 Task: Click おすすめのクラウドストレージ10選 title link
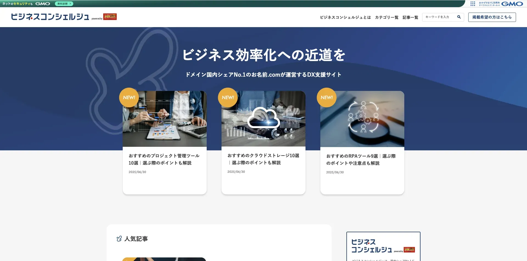pyautogui.click(x=263, y=159)
